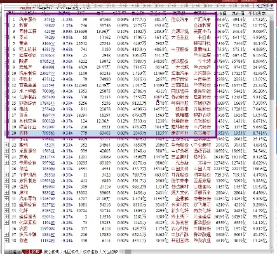The height and width of the screenshot is (254, 277).
Task: Click stock 中国人寿 in row 26
Action: [202, 169]
